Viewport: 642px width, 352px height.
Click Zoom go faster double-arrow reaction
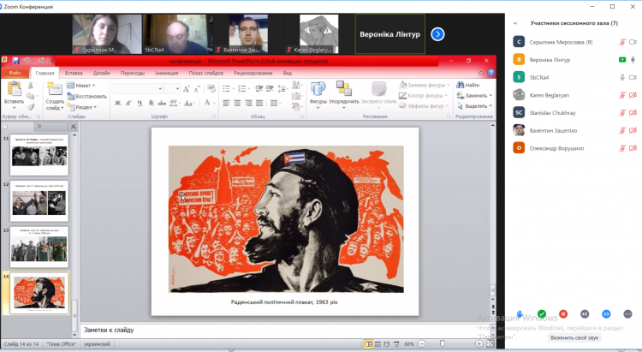[606, 314]
